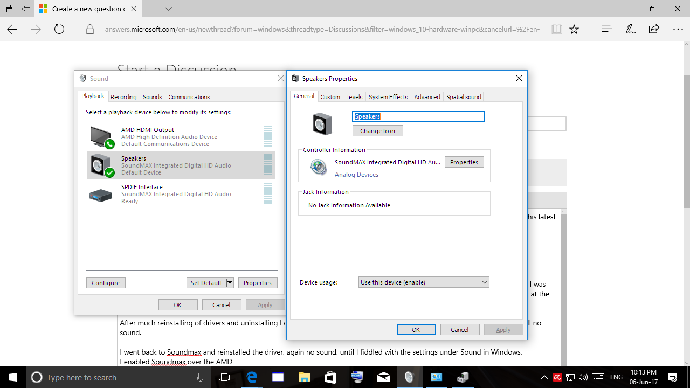Screen dimensions: 690x388
Task: Click OK in Speakers Properties
Action: (416, 330)
